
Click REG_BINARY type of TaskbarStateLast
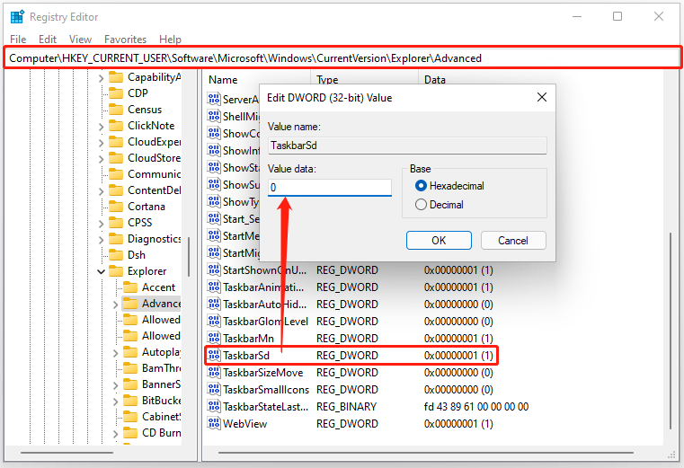(x=346, y=407)
